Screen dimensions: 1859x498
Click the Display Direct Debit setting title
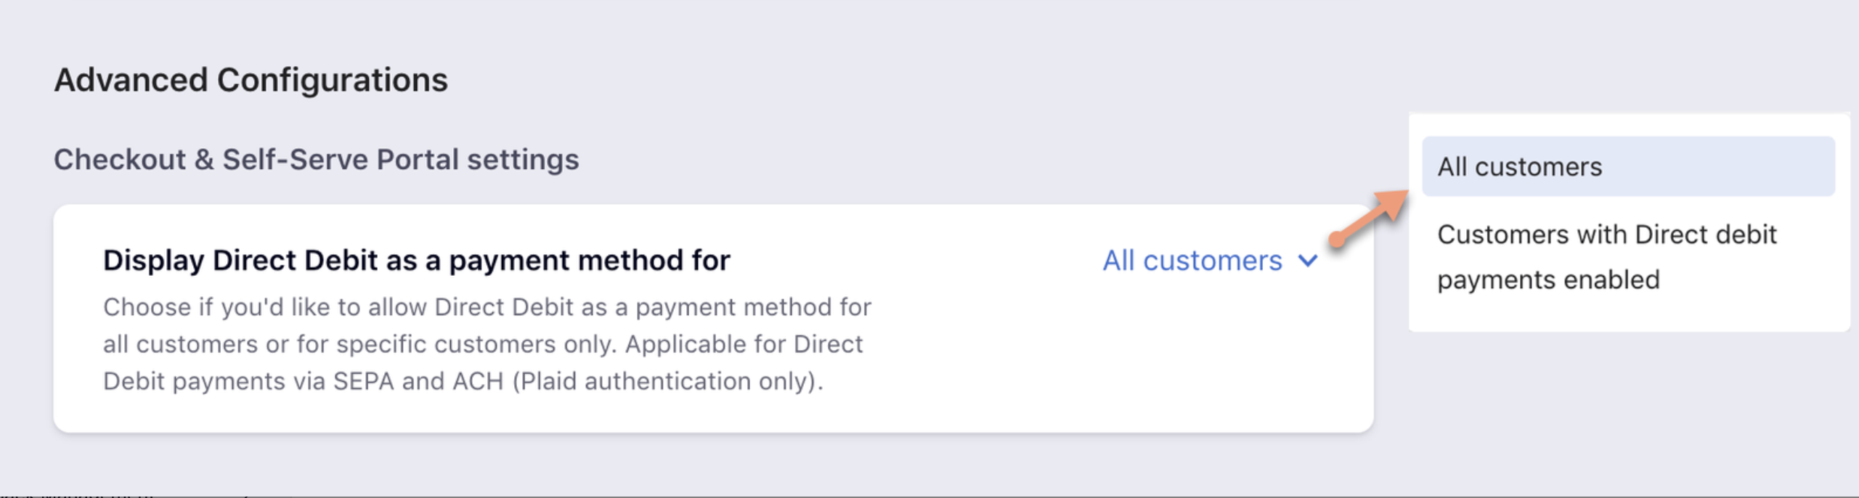click(x=416, y=261)
